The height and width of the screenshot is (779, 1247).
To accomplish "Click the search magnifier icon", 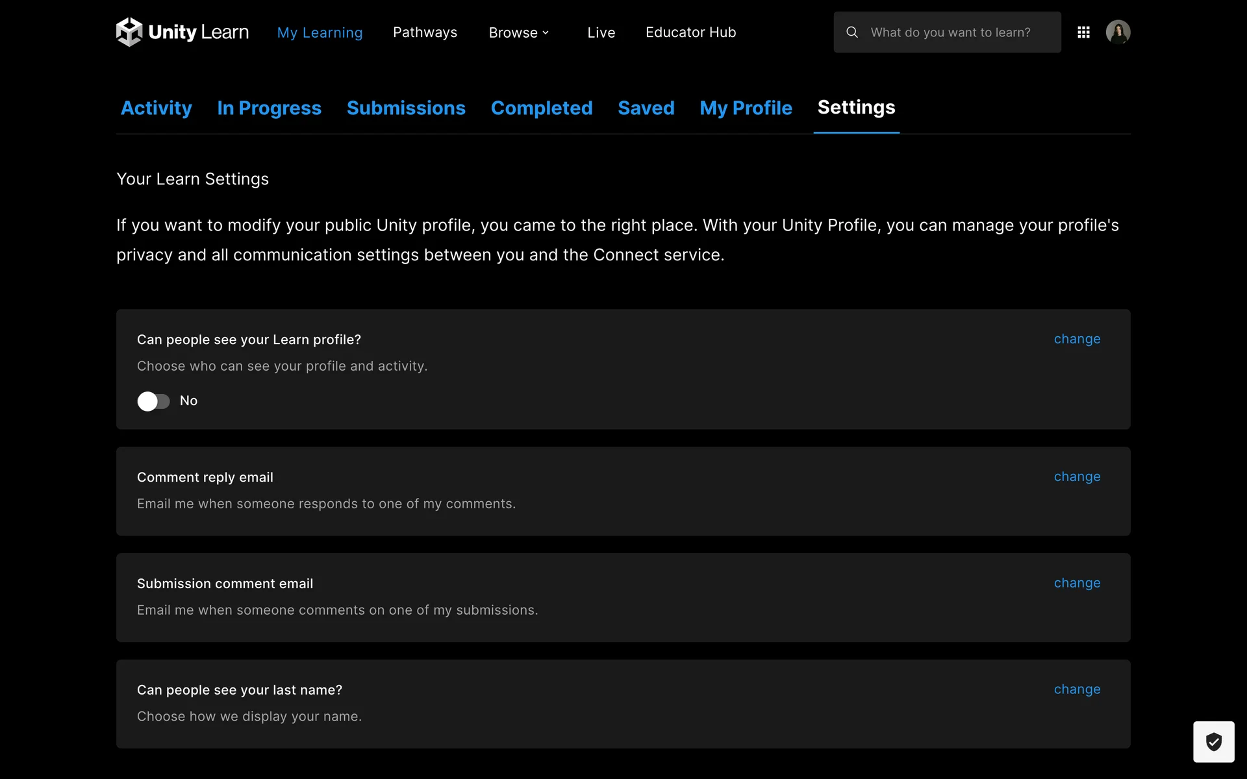I will pos(852,32).
